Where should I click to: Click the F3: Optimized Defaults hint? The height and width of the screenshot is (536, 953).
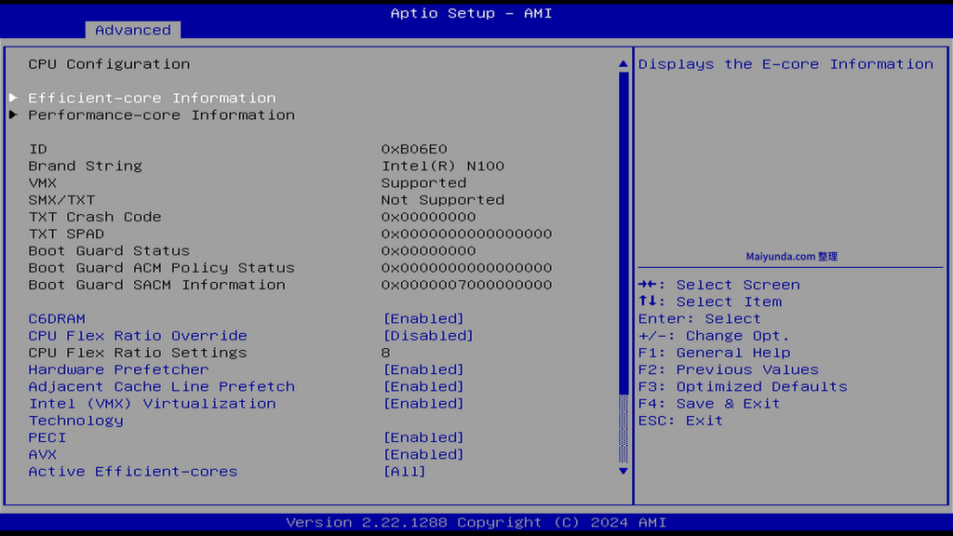click(x=743, y=386)
